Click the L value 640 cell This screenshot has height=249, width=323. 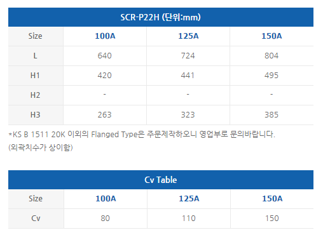105,56
